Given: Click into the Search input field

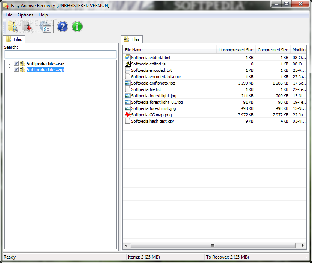Looking at the screenshot, I should (x=61, y=54).
